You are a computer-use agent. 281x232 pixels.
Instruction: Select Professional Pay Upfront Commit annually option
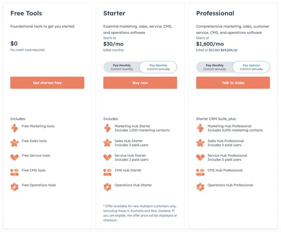point(251,67)
